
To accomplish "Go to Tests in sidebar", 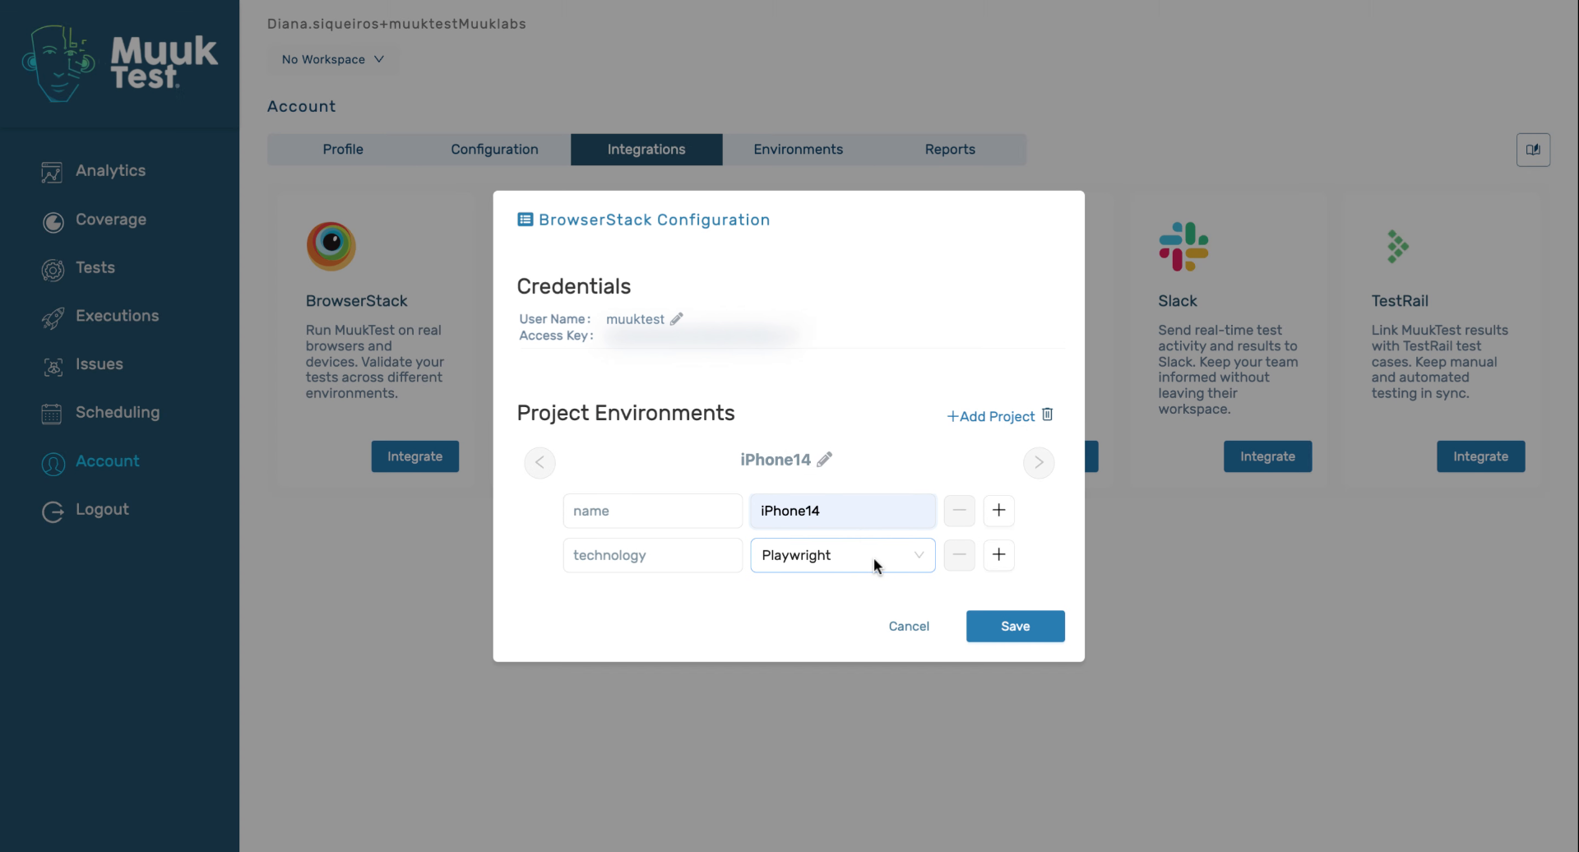I will [95, 267].
